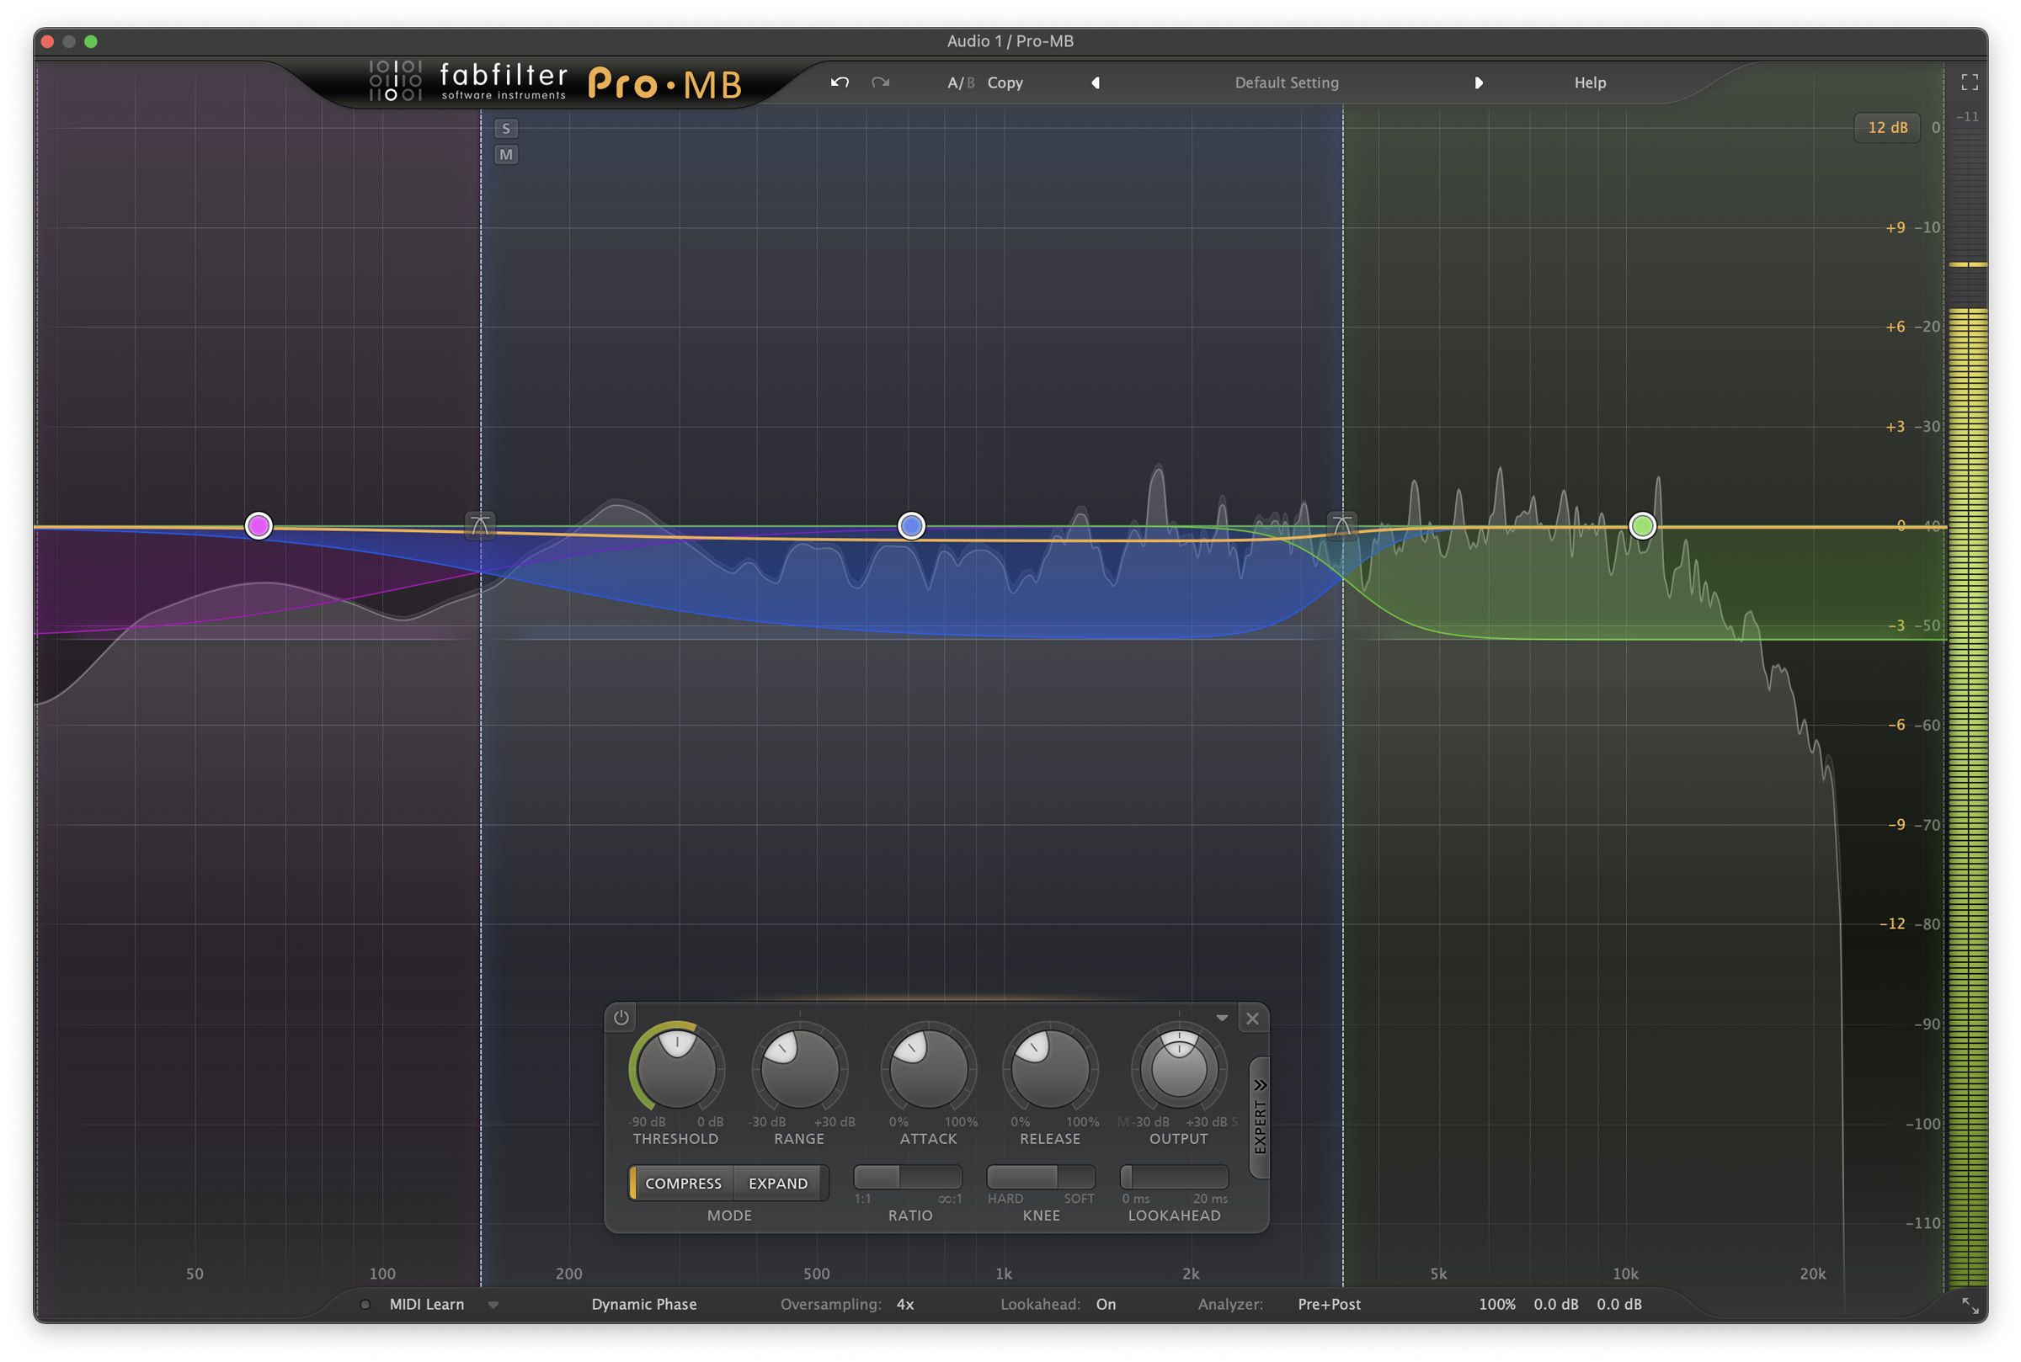The image size is (2021, 1362).
Task: Select EXPAND mode
Action: click(x=779, y=1183)
